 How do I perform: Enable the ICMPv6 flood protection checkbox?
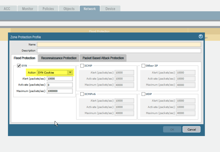click(82, 94)
